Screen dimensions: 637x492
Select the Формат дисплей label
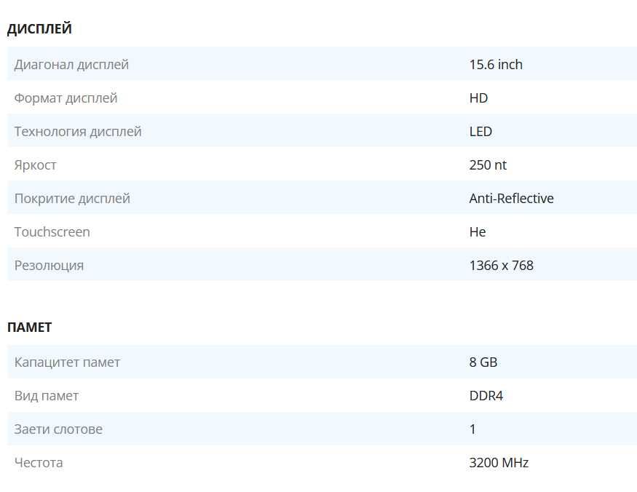66,98
